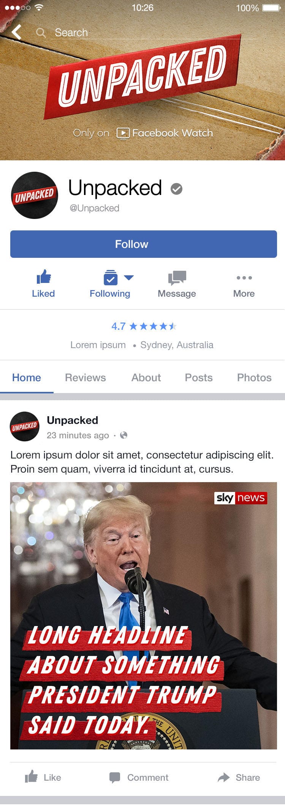Tap the back arrow icon
Viewport: 285px width, 810px height.
16,32
